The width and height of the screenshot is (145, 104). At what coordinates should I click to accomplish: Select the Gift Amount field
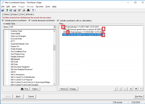[15, 59]
